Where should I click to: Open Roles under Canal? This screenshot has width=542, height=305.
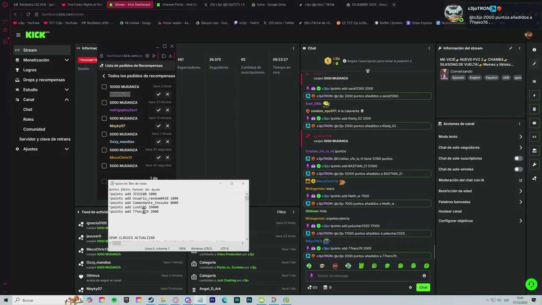click(x=28, y=119)
